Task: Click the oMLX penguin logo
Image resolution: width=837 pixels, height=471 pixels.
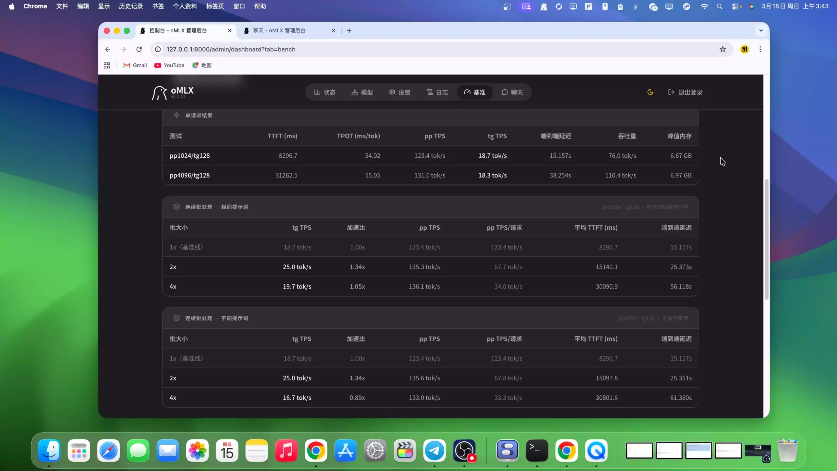Action: [x=159, y=93]
